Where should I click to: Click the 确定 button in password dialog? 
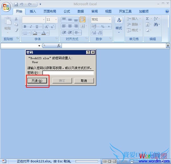(x=62, y=81)
